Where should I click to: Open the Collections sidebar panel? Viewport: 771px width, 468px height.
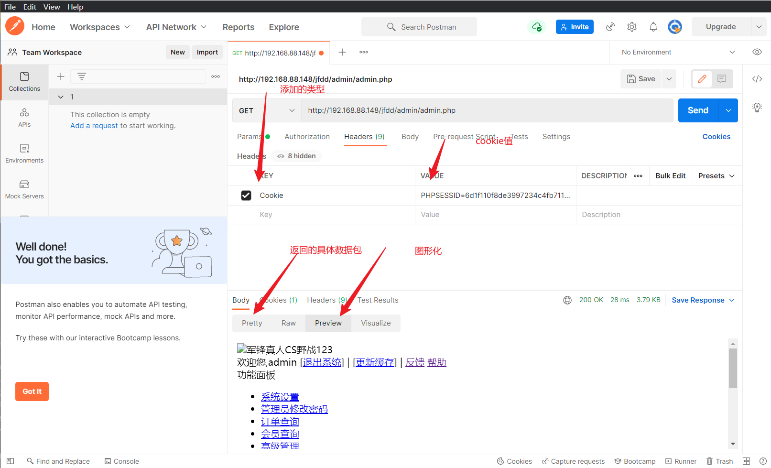(x=24, y=82)
